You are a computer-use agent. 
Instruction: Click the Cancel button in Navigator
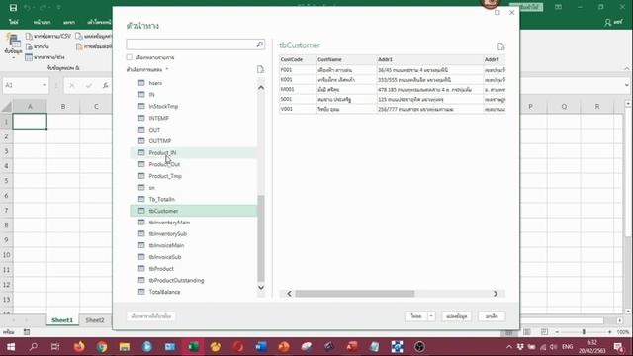492,316
